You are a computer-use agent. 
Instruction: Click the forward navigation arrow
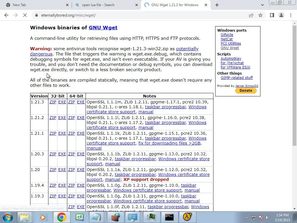(16, 15)
